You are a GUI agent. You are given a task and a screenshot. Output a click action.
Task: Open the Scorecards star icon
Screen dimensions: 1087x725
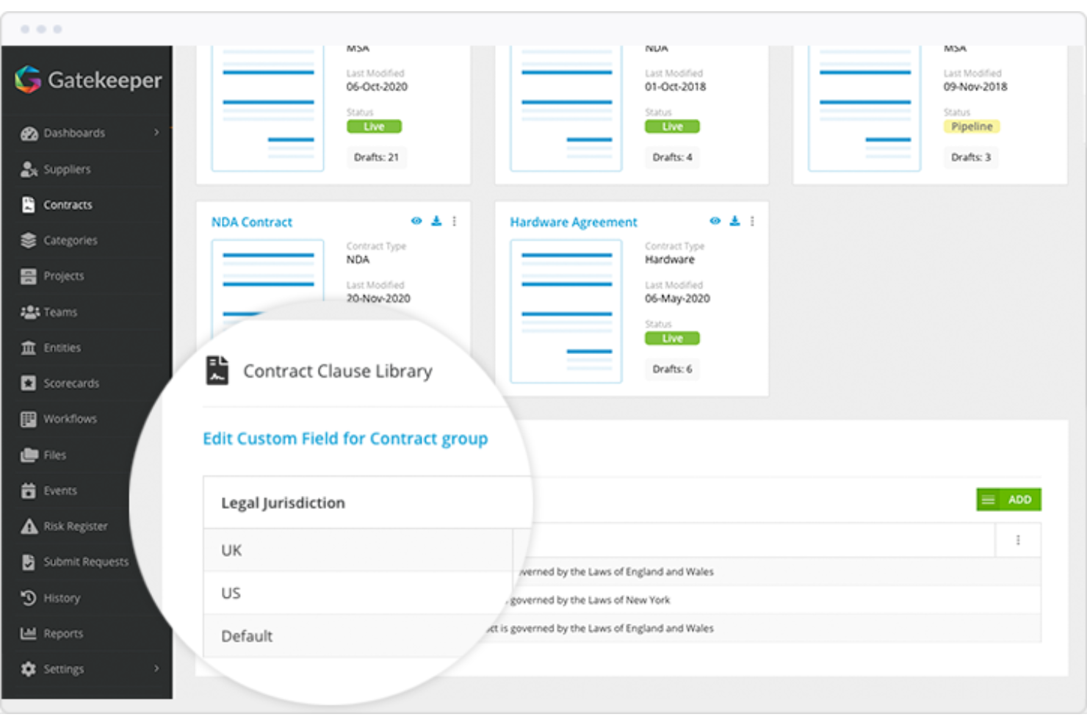pyautogui.click(x=28, y=383)
